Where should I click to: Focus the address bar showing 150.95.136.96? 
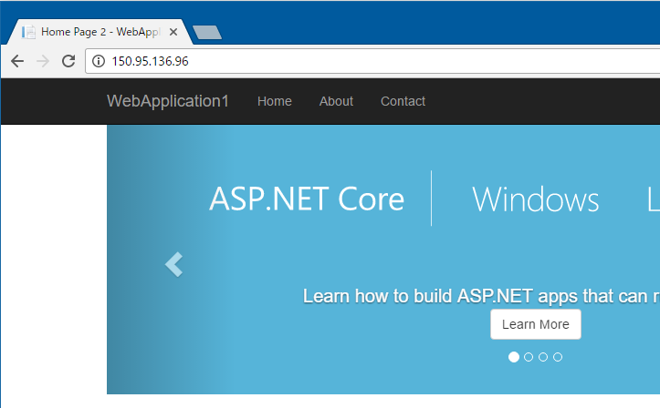tap(374, 61)
